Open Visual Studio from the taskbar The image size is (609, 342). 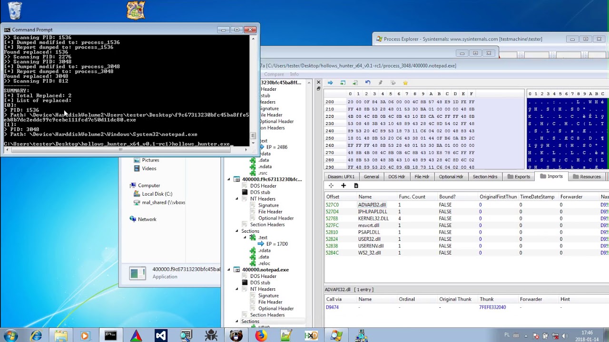point(161,335)
